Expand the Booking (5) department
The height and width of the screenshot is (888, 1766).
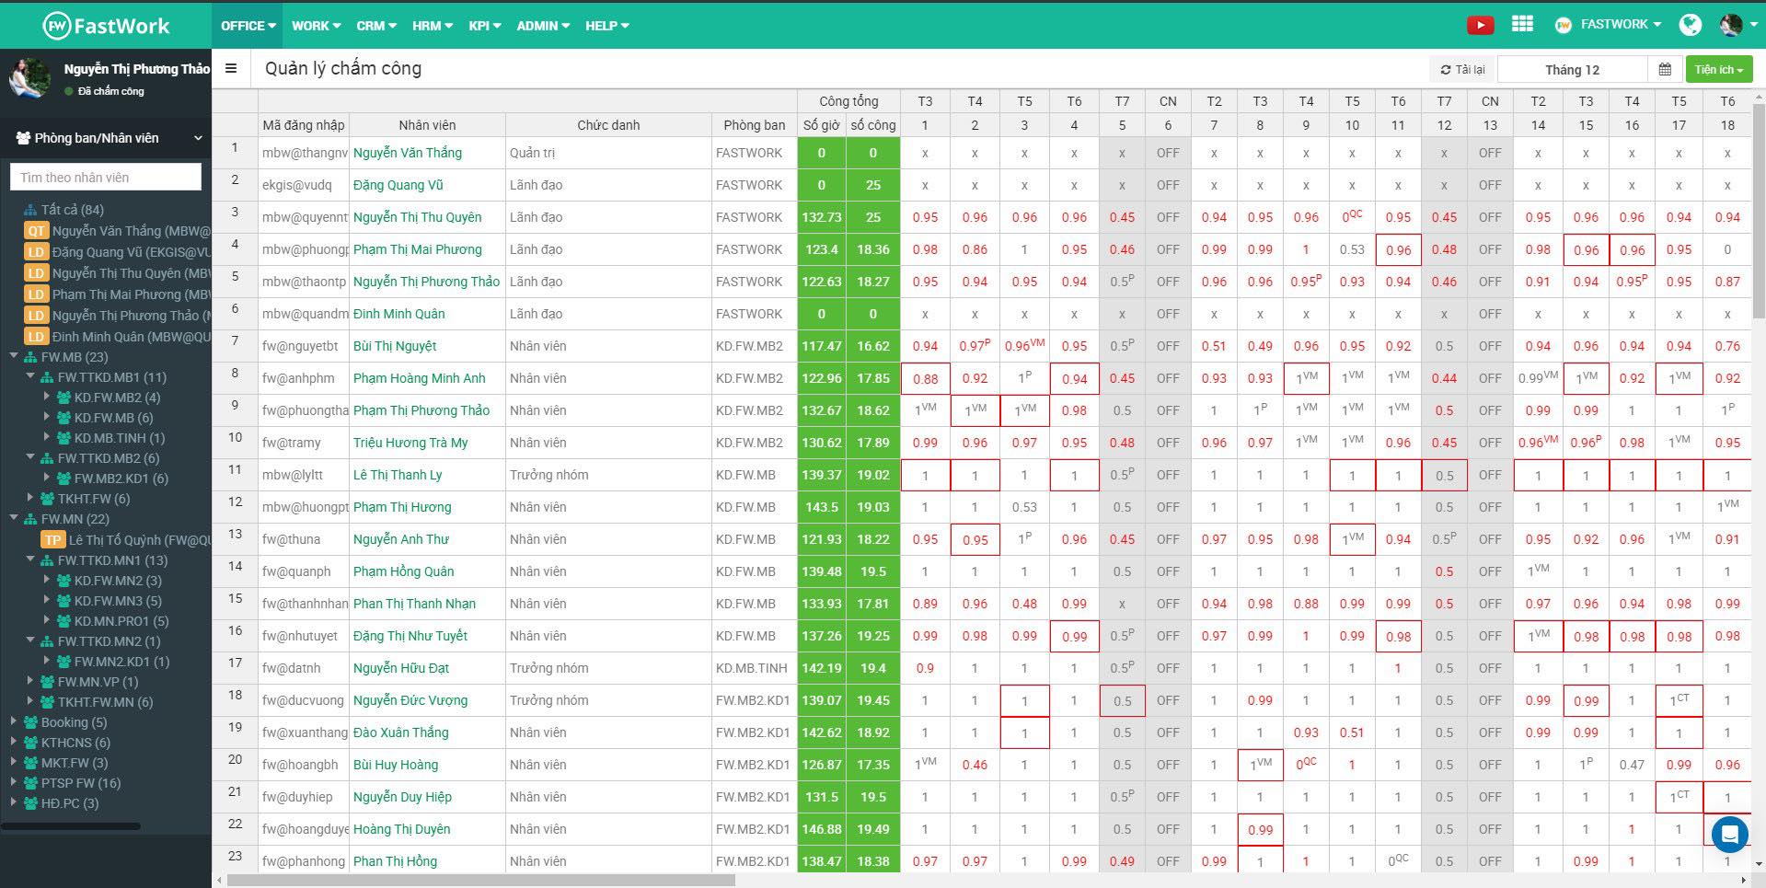click(x=15, y=722)
